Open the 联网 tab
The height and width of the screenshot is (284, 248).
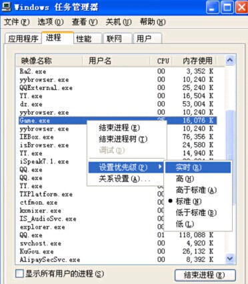coord(118,39)
